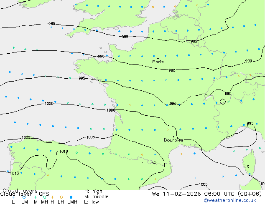Click the Dourbies city marker dot
The image size is (265, 204).
point(173,137)
